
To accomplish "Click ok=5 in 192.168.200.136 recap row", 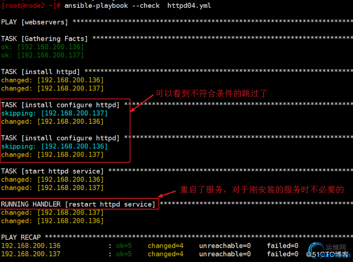I will coord(124,246).
